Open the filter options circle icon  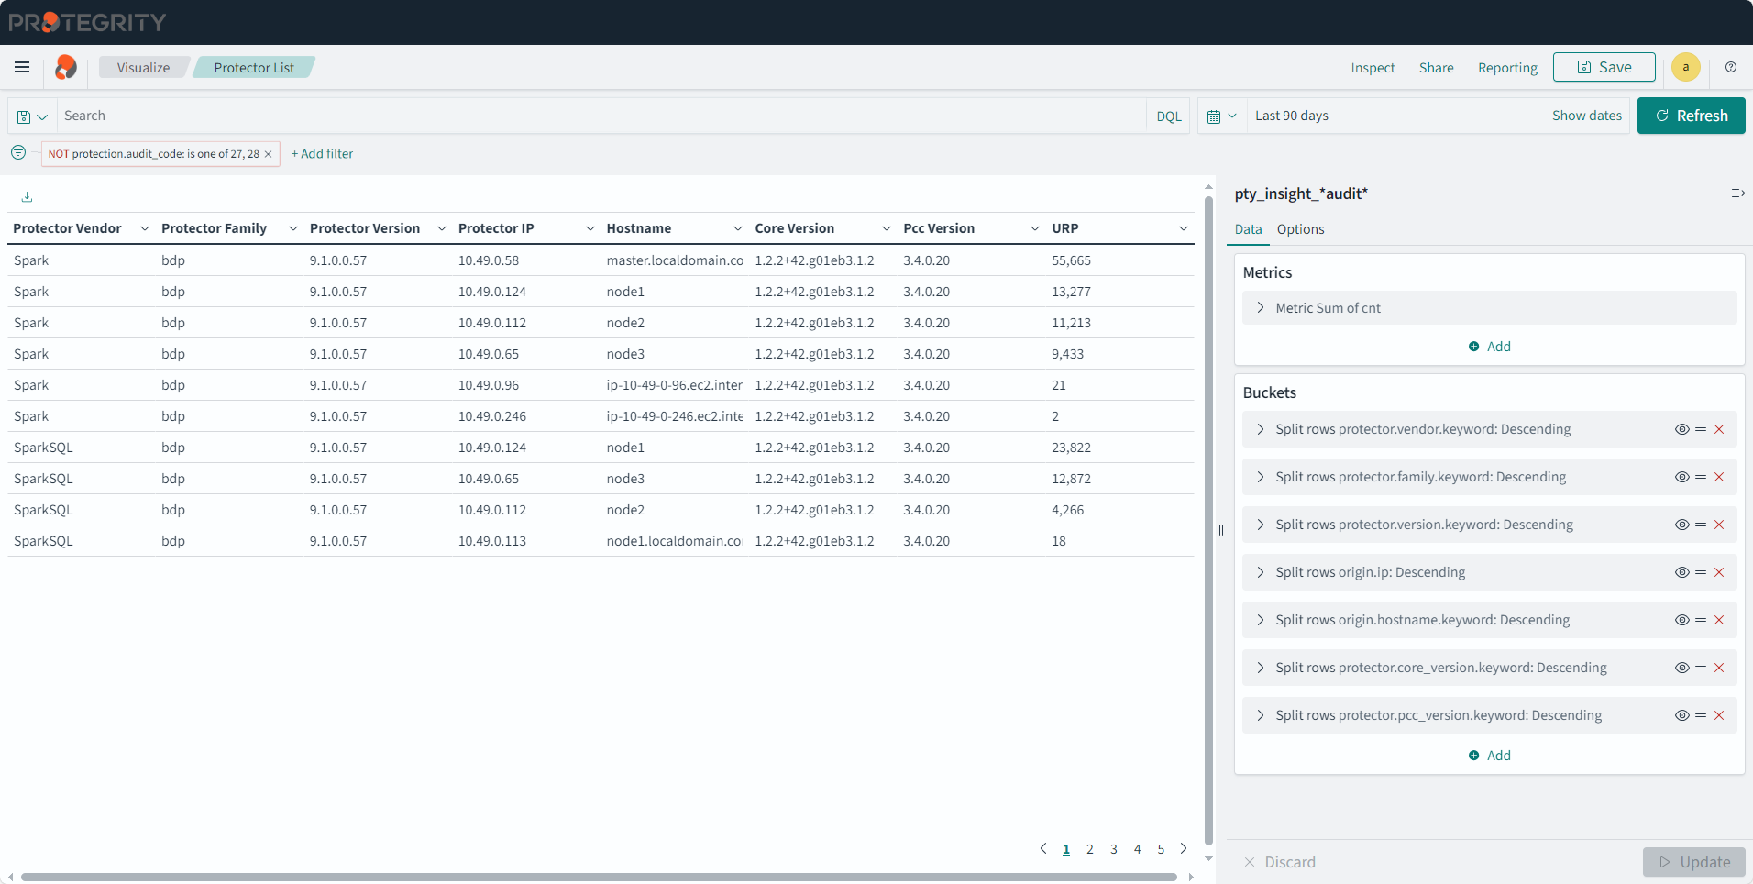[18, 153]
